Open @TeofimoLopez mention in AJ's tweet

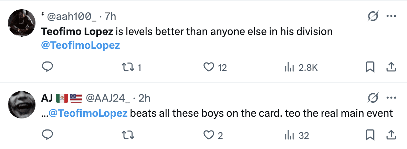[x=88, y=113]
